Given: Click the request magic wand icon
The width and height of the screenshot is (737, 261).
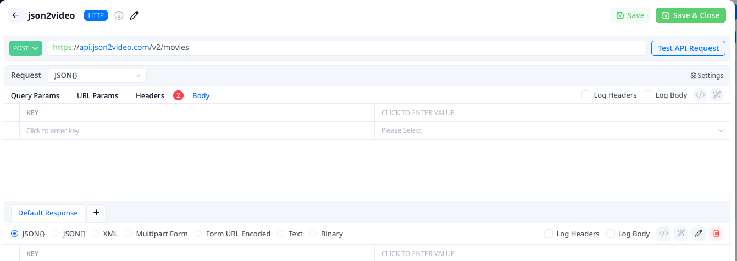Looking at the screenshot, I should pos(717,95).
